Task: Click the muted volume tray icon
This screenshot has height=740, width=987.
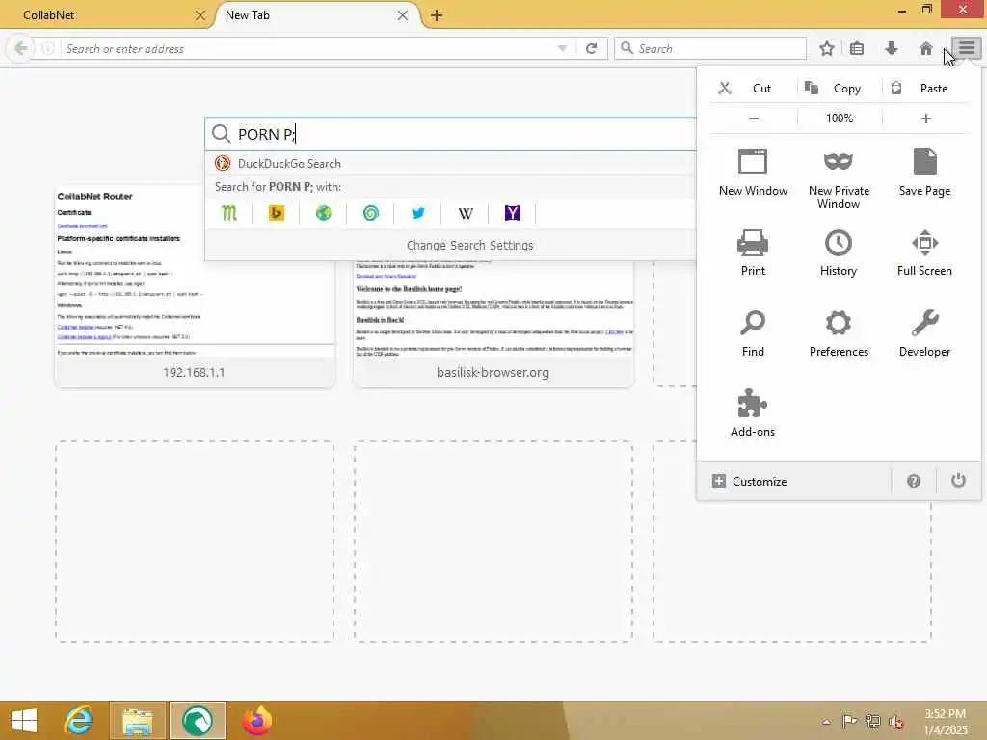Action: point(896,722)
